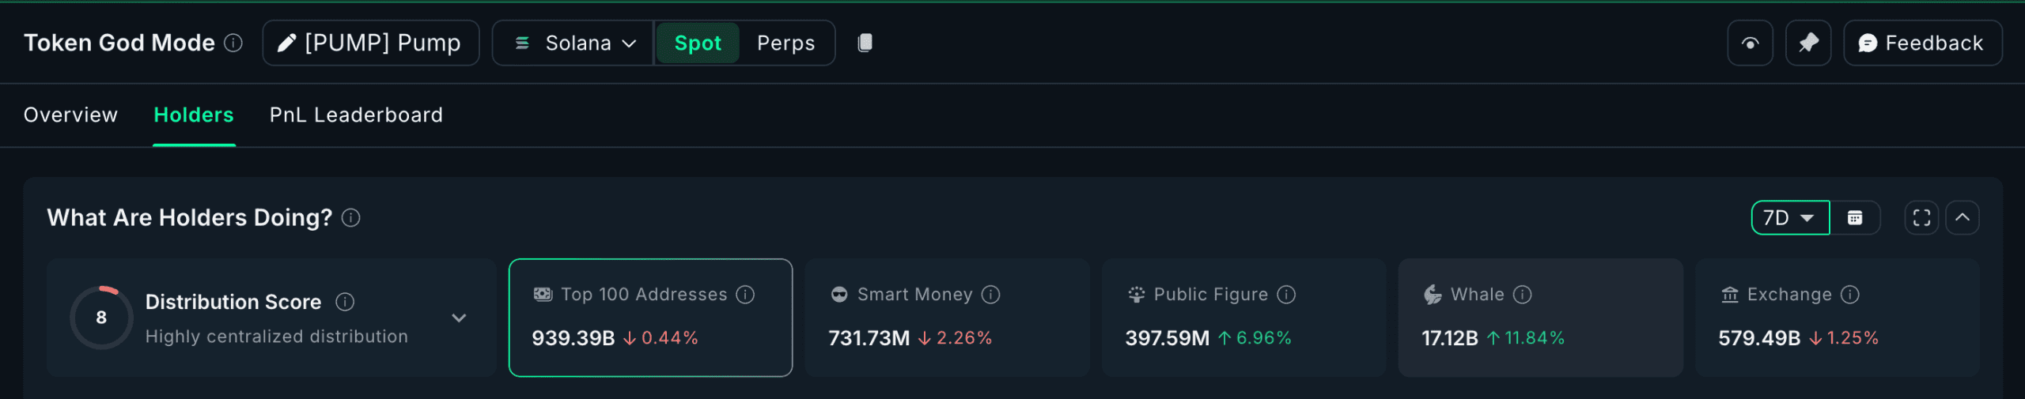The width and height of the screenshot is (2025, 399).
Task: Click info icon beside Smart Money
Action: click(x=991, y=295)
